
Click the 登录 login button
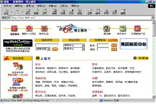click(114, 49)
